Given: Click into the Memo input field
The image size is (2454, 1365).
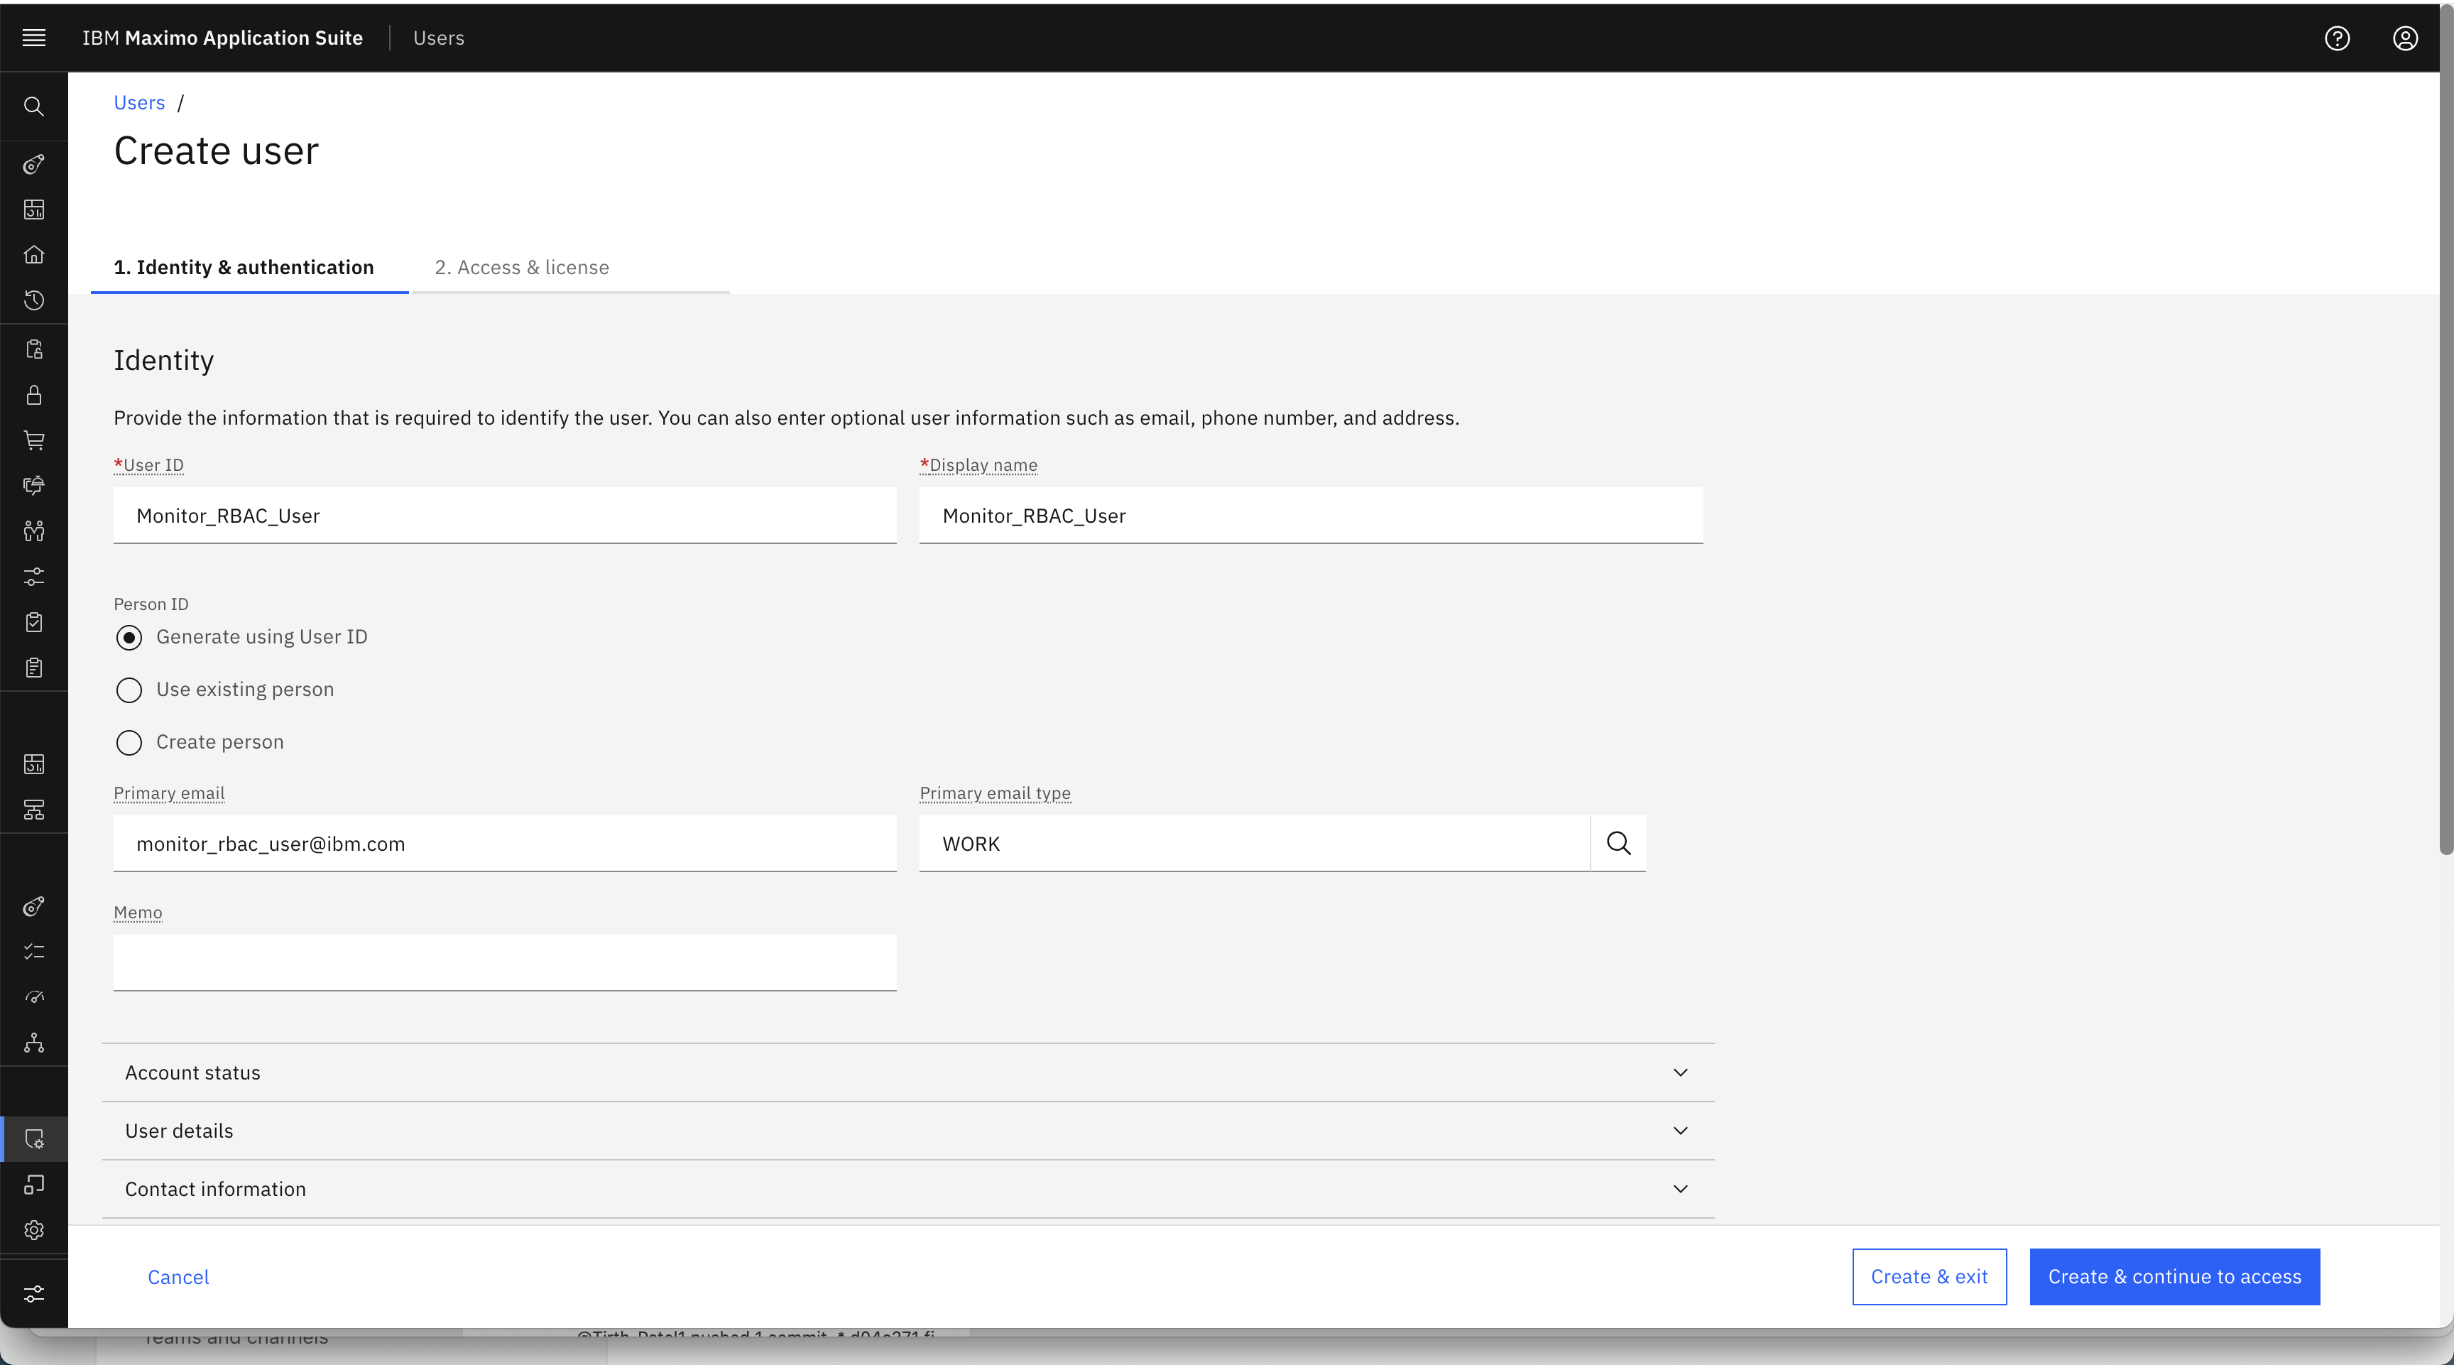Looking at the screenshot, I should 505,962.
